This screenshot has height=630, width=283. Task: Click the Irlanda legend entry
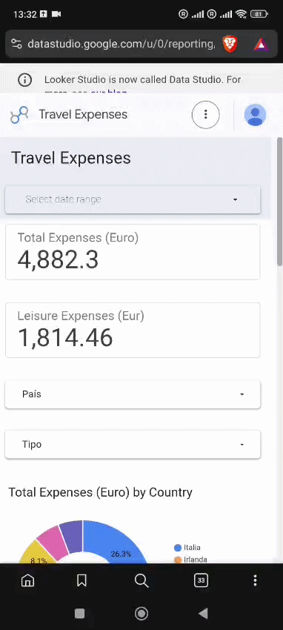pyautogui.click(x=190, y=560)
